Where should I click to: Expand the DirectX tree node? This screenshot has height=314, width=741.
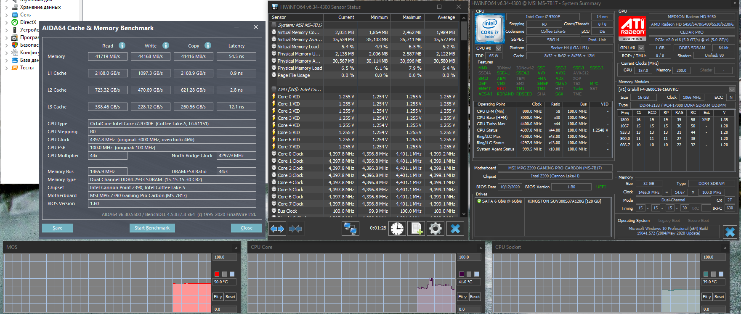6,22
